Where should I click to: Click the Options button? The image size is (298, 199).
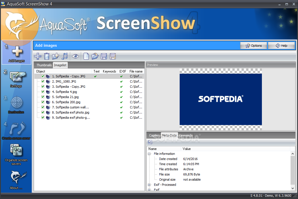pyautogui.click(x=254, y=46)
